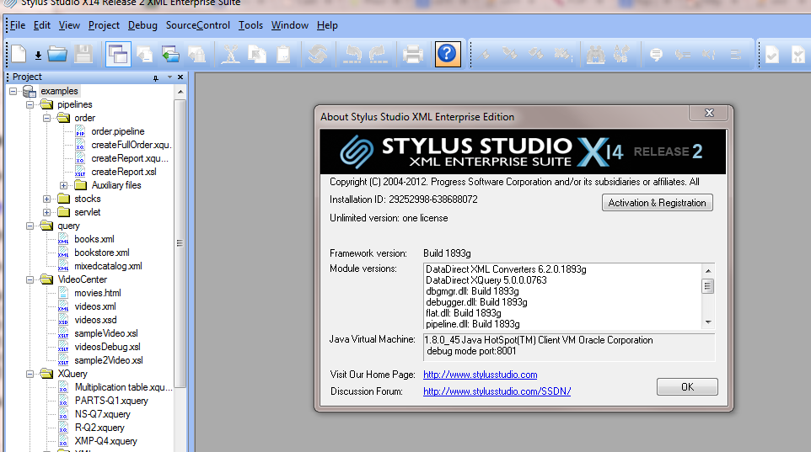Collapse the VideoCenter folder

coord(30,279)
